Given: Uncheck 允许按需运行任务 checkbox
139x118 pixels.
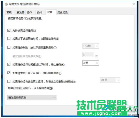Looking at the screenshot, I should (x=9, y=30).
